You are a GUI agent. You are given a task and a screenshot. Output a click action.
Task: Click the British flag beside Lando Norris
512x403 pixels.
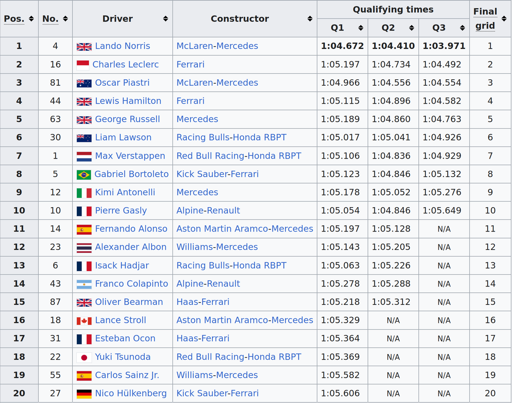click(x=84, y=46)
